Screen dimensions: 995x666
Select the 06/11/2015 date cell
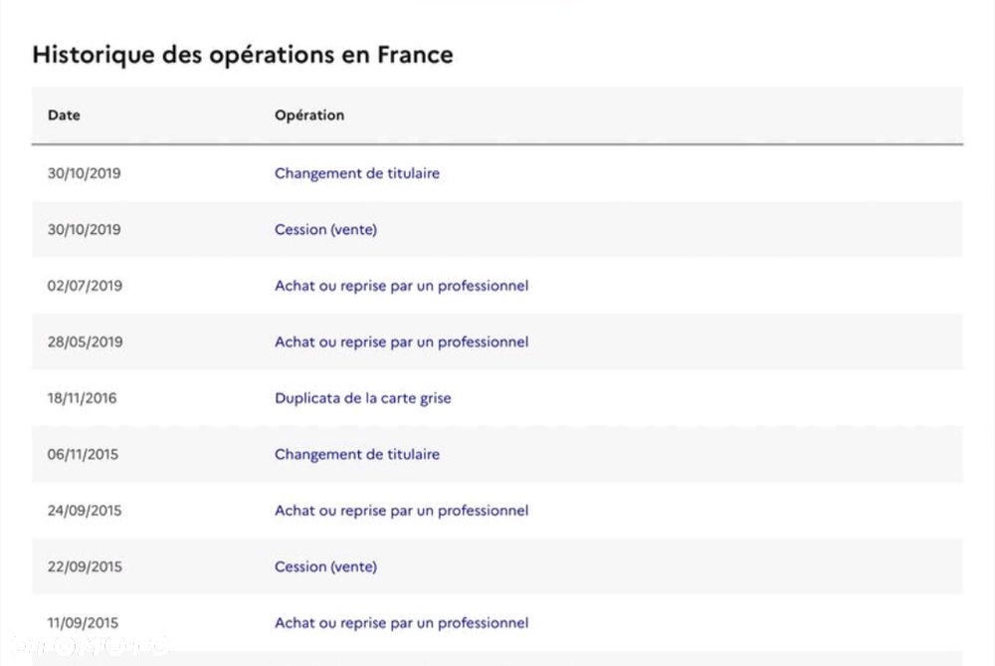[x=83, y=455]
